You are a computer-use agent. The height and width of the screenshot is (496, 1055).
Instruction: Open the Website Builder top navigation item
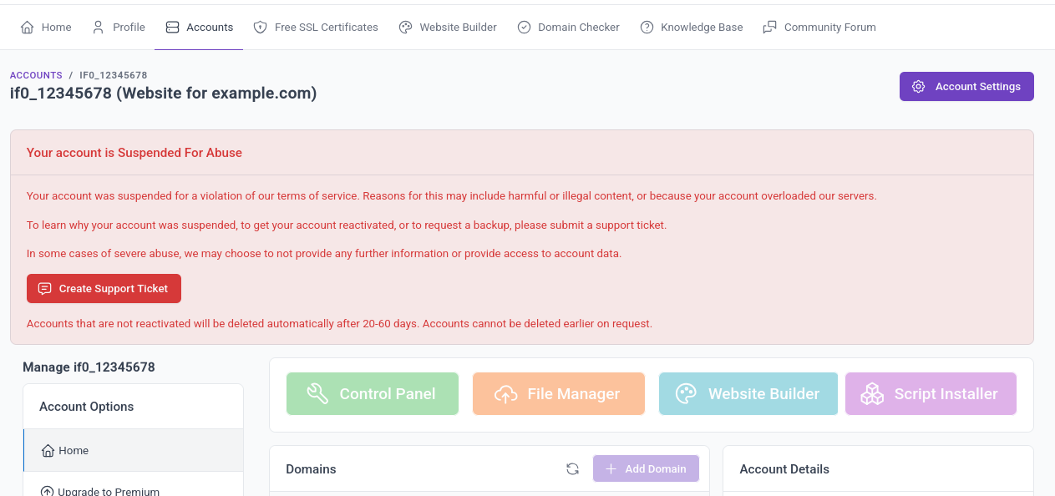click(448, 28)
